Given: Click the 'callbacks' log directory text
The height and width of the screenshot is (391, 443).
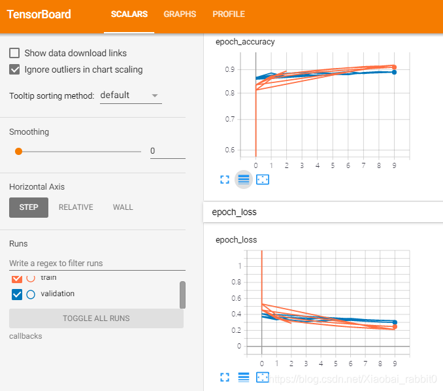Looking at the screenshot, I should [x=25, y=336].
